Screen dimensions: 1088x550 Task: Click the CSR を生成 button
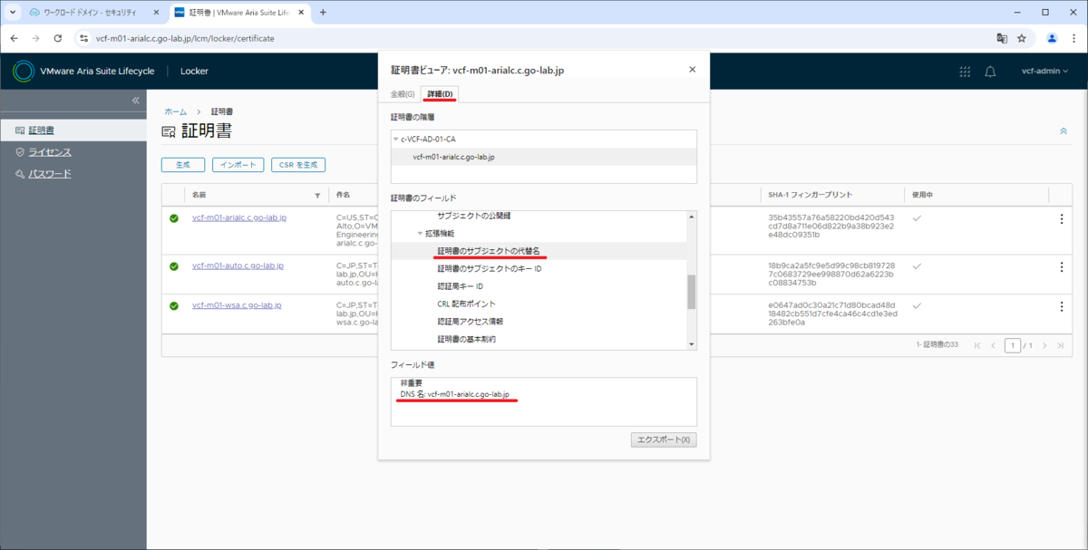(297, 165)
